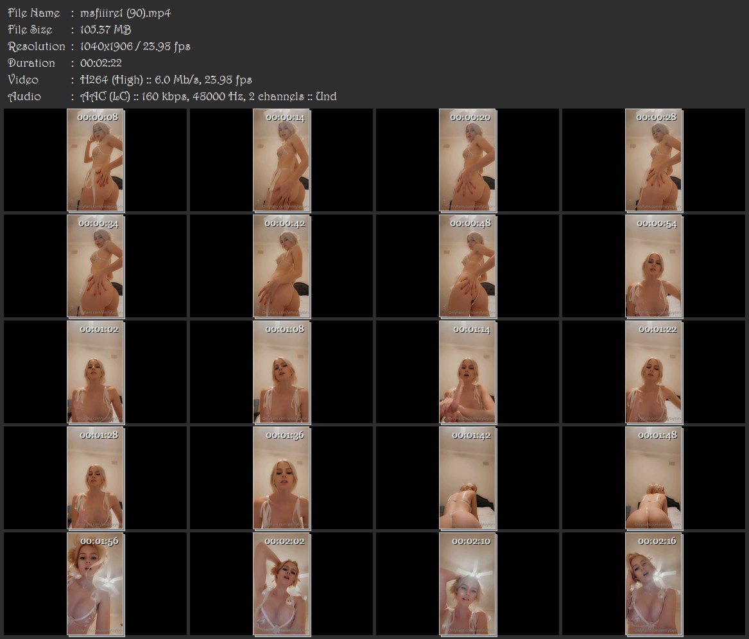Select the file size value "105.37 MB"
Viewport: 749px width, 639px height.
click(105, 30)
